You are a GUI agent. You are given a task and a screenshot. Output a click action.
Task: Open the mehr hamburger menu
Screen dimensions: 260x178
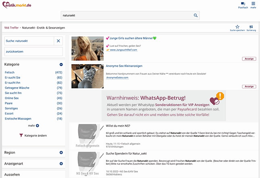click(253, 4)
